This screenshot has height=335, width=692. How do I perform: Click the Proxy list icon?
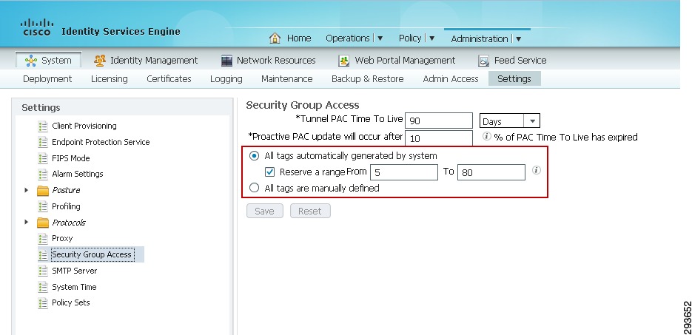[43, 238]
